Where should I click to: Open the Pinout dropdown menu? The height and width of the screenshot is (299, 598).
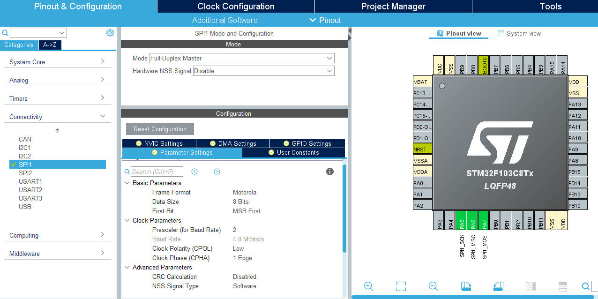tap(325, 20)
